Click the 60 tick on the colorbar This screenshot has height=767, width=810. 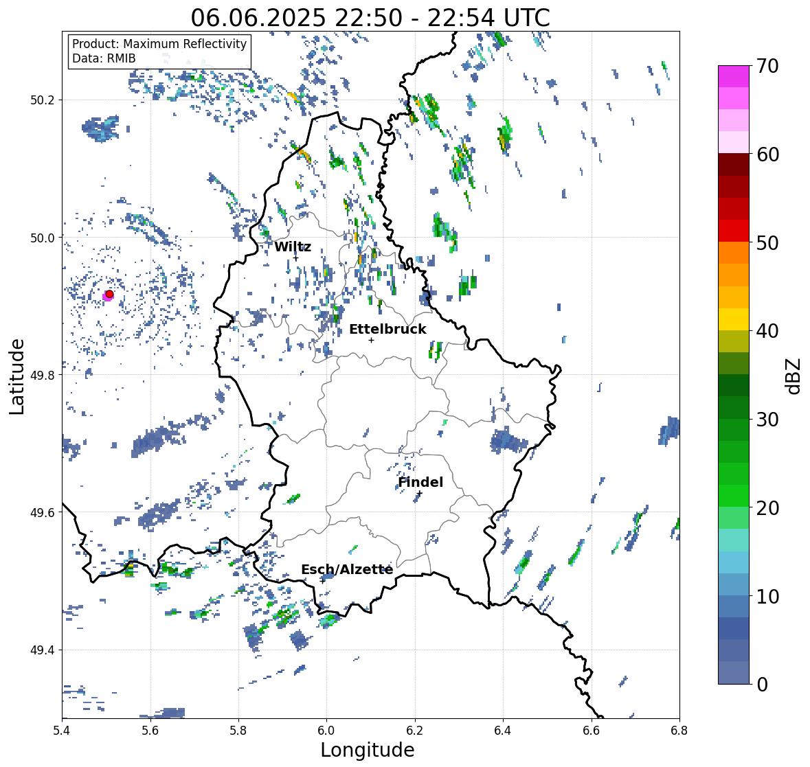[767, 154]
